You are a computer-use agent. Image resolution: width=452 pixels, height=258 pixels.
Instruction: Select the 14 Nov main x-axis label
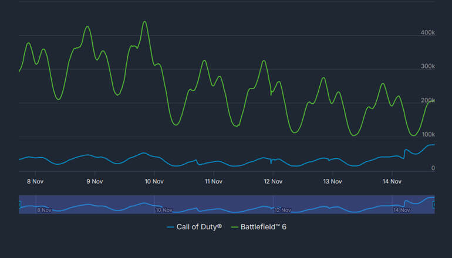pyautogui.click(x=392, y=181)
